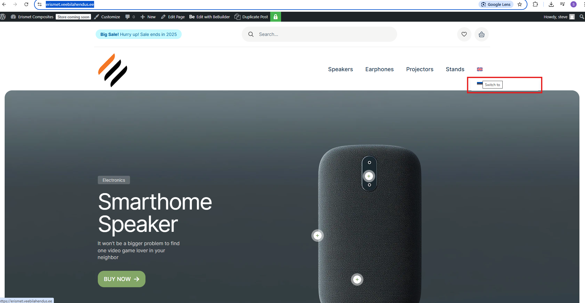
Task: Bookmark this page with the star icon
Action: (x=520, y=4)
